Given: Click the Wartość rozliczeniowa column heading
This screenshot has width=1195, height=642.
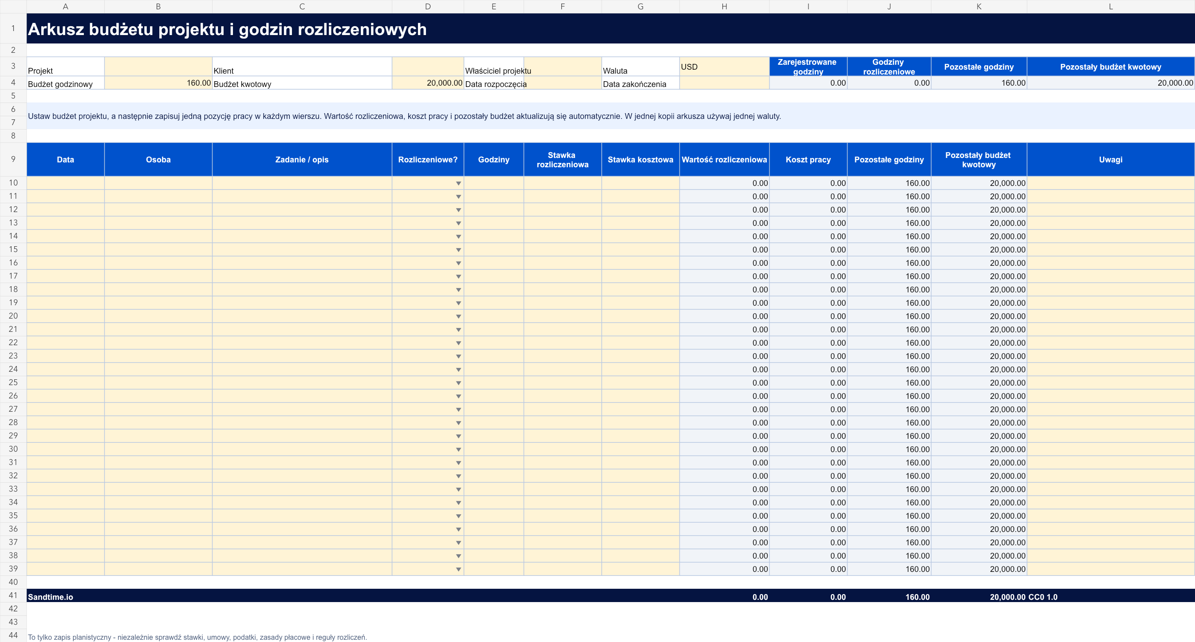Looking at the screenshot, I should pos(724,160).
